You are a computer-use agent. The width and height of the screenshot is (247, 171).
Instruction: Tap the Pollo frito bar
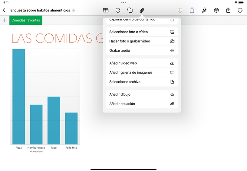71,128
